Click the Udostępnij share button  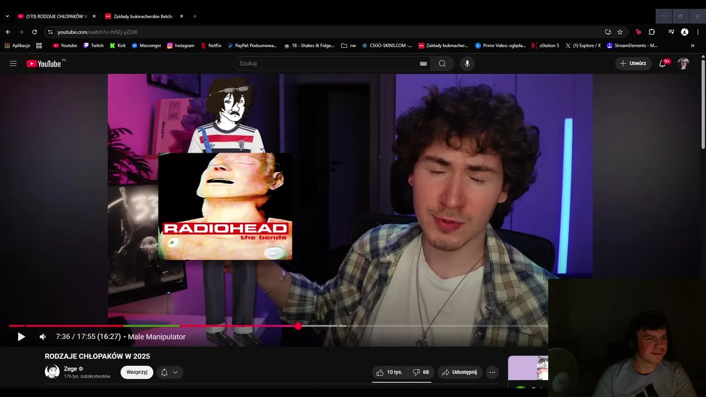pos(460,372)
